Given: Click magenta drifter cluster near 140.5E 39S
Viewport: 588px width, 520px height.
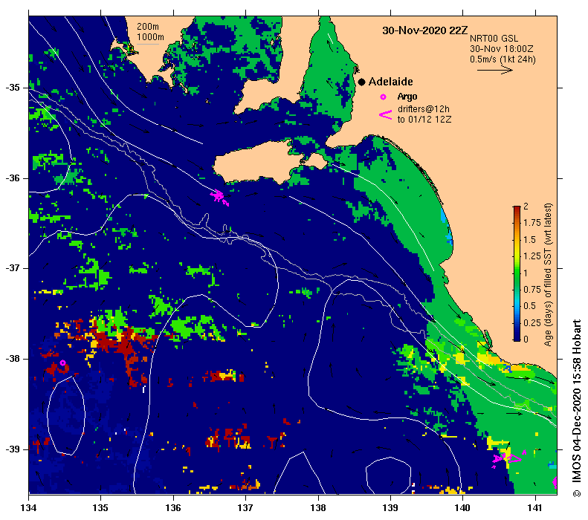Looking at the screenshot, I should pos(508,458).
